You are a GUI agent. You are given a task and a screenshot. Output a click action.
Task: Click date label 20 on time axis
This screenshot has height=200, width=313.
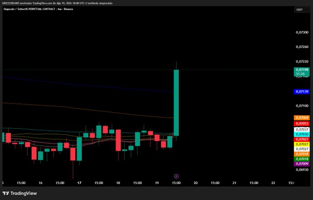click(x=196, y=183)
